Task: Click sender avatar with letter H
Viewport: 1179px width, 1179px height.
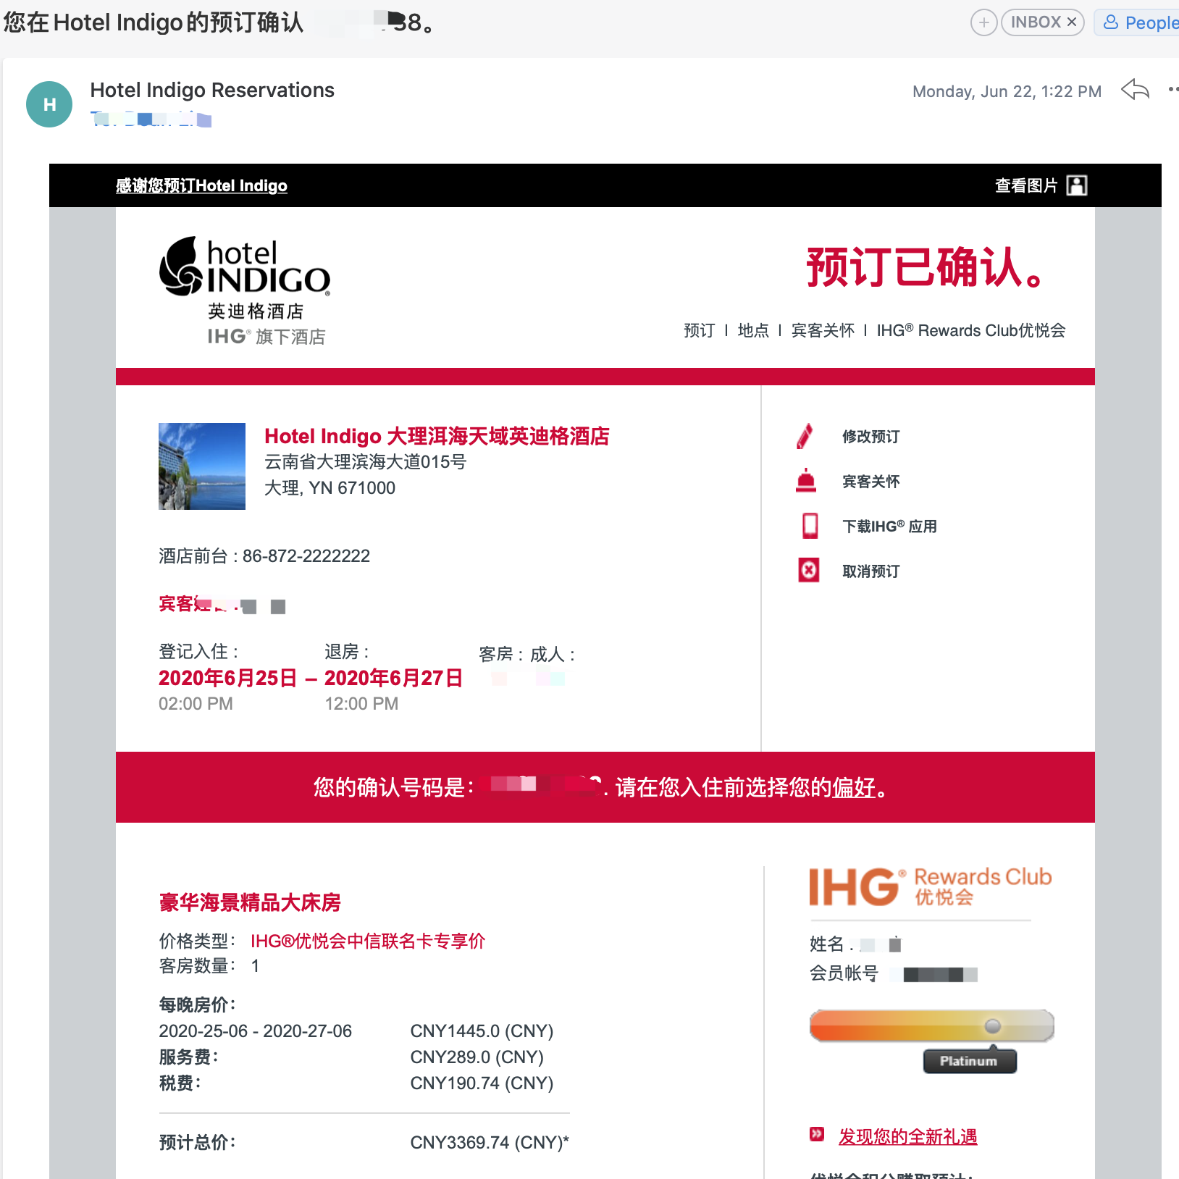Action: [x=49, y=104]
